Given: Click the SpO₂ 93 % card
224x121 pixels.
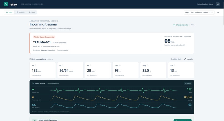Looking at the screenshot, I should pos(126,70).
